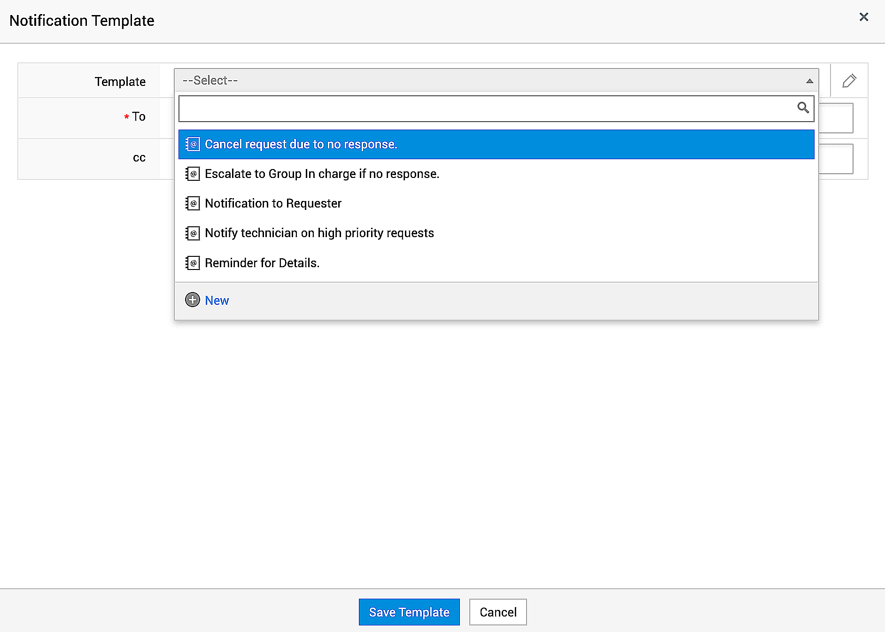Viewport: 885px width, 632px height.
Task: Pick 'Notification to Requester' template
Action: (273, 203)
